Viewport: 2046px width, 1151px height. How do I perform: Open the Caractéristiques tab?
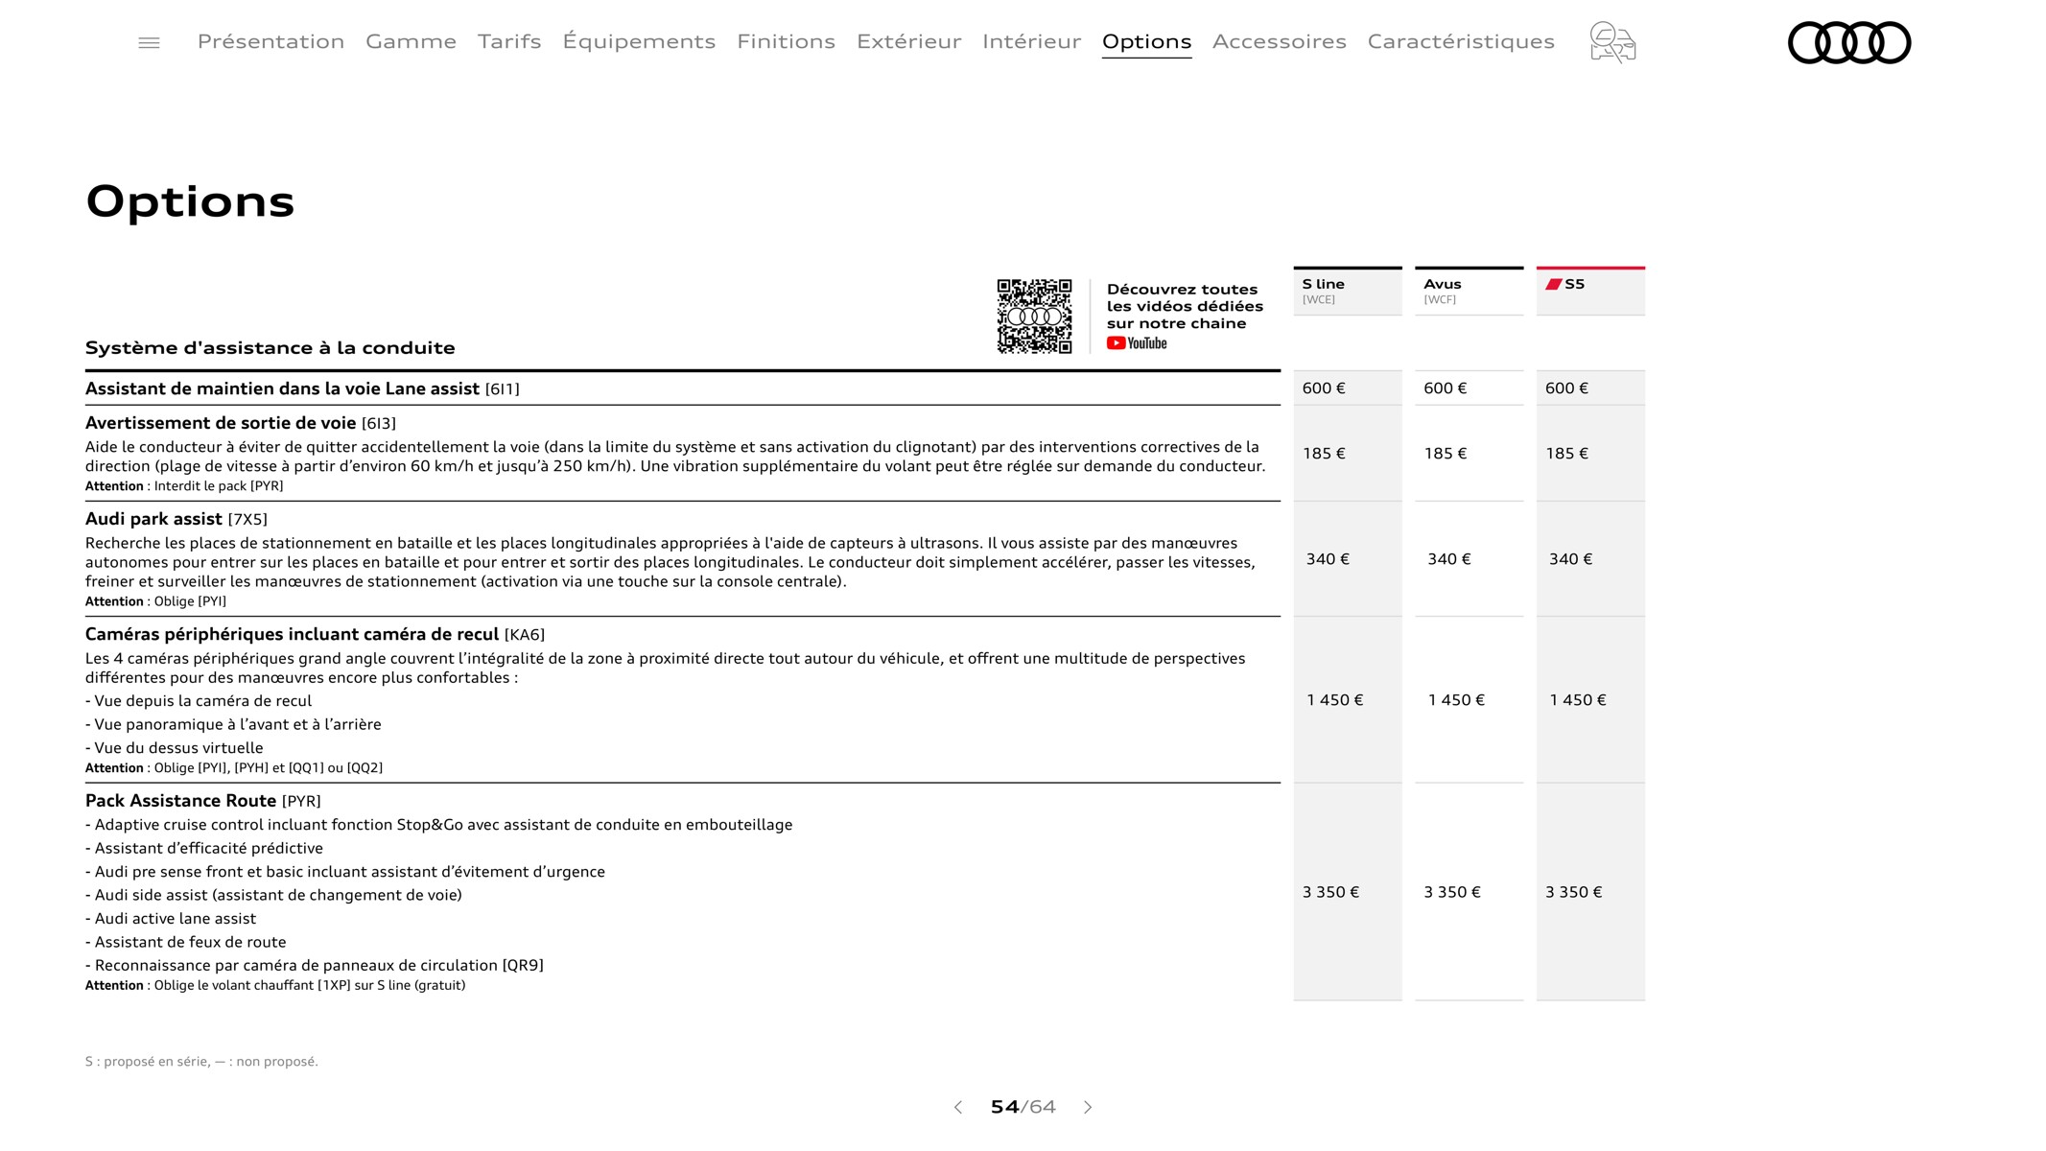(x=1461, y=41)
